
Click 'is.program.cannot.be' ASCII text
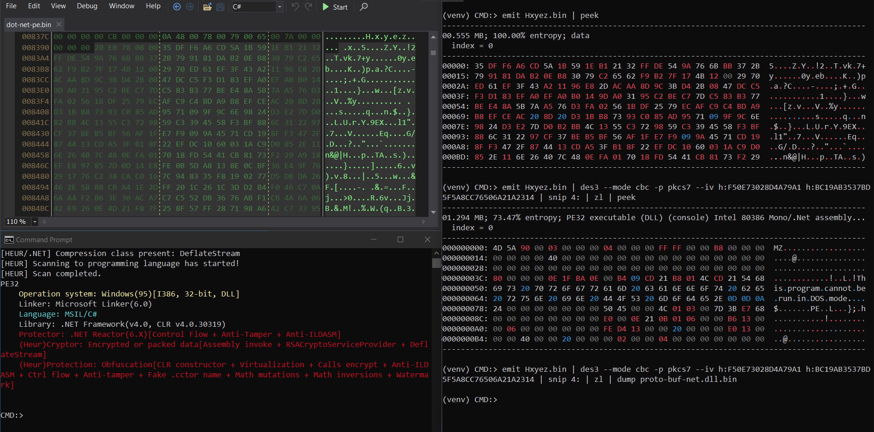click(820, 288)
